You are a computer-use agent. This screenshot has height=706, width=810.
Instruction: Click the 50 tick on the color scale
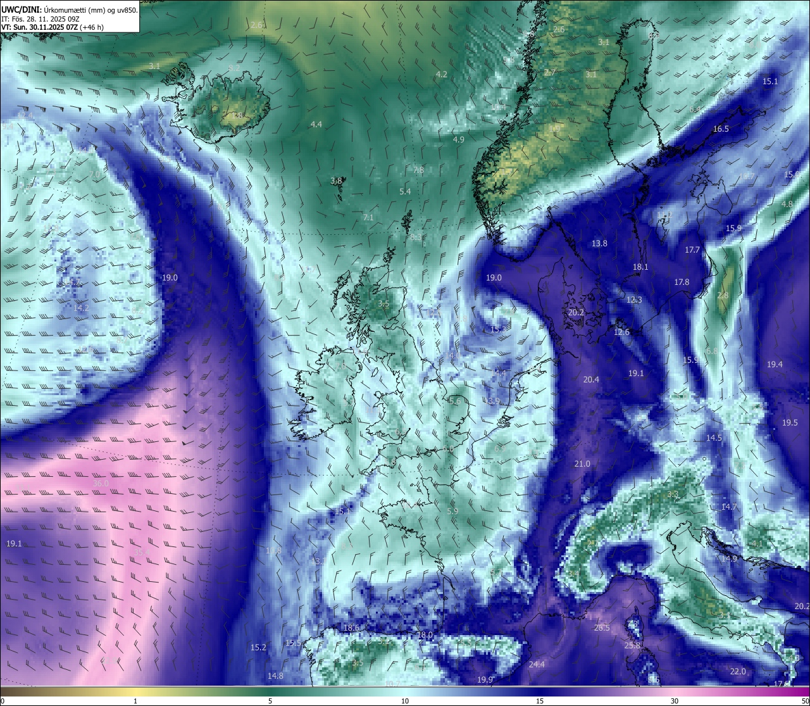tap(805, 701)
